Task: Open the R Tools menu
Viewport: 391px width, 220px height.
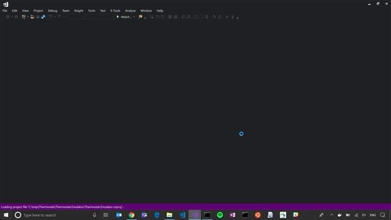Action: click(x=115, y=11)
